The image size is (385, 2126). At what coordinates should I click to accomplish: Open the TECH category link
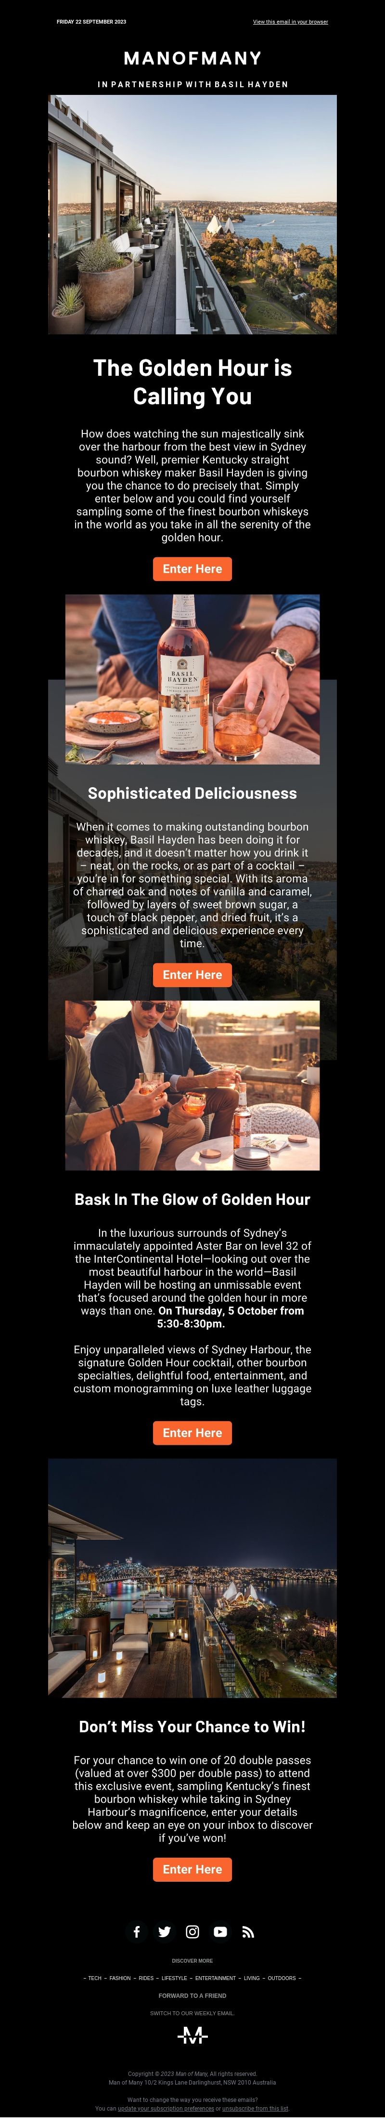pos(95,1978)
